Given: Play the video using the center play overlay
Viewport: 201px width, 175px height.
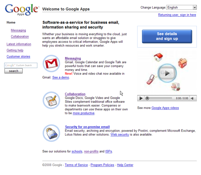Looking at the screenshot, I should (167, 73).
